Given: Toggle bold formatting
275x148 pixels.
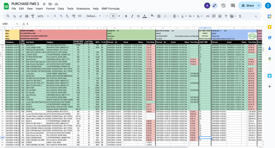Looking at the screenshot, I should coord(126,16).
